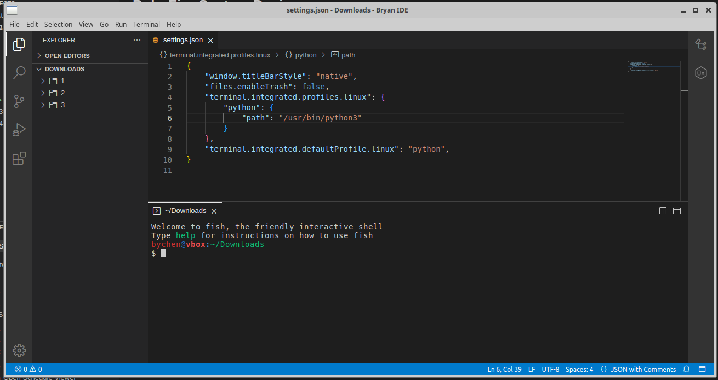Click the topmost icon on the right sidebar
This screenshot has width=718, height=380.
[700, 45]
